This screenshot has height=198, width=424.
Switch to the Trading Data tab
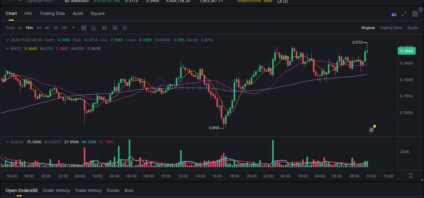52,14
